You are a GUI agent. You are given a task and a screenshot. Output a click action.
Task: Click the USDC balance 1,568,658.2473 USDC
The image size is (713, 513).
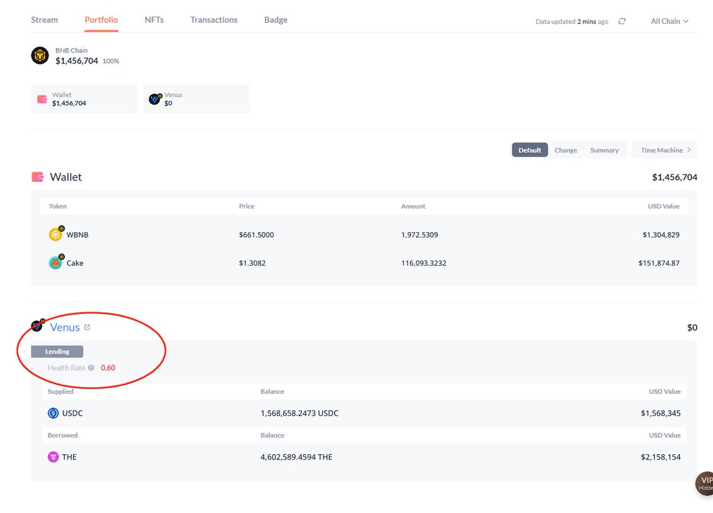coord(299,413)
